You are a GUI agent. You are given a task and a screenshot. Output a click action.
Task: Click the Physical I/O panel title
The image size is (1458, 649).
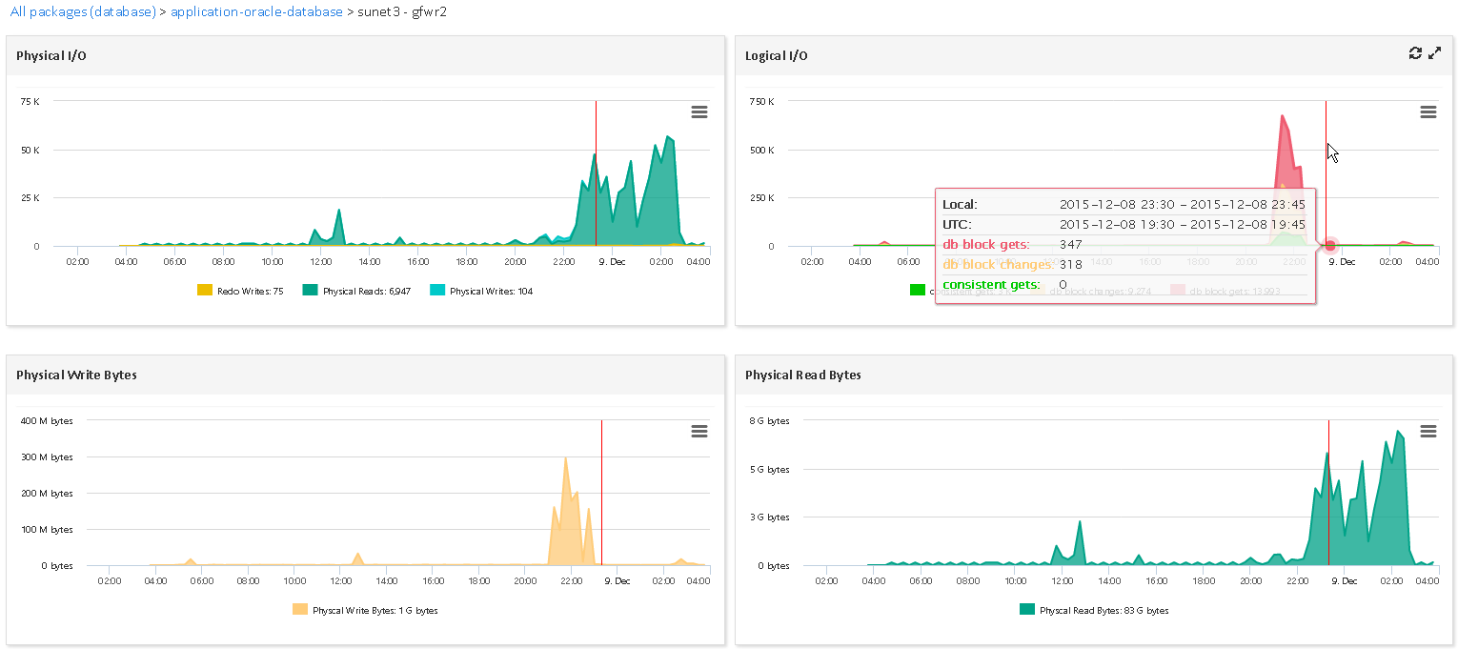(51, 56)
